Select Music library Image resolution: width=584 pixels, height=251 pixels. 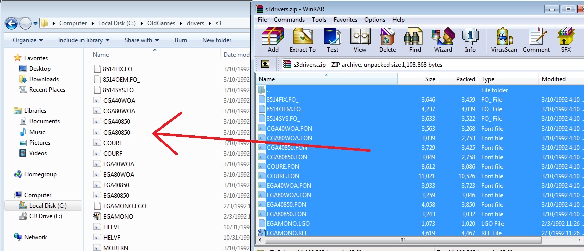(x=32, y=132)
